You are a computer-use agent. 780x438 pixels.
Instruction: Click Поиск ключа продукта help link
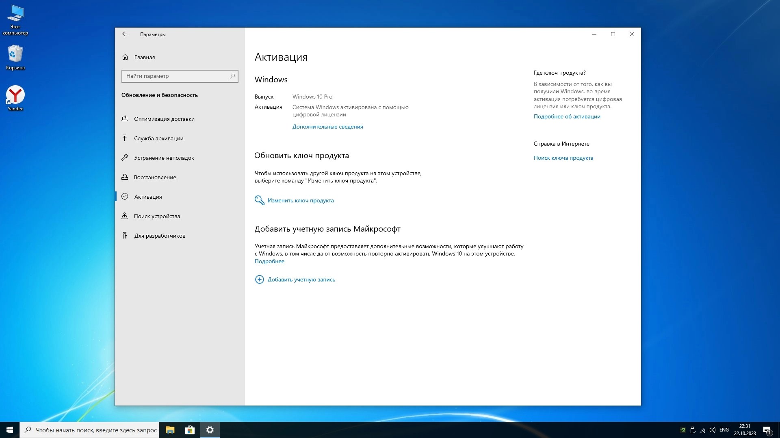[x=563, y=158]
